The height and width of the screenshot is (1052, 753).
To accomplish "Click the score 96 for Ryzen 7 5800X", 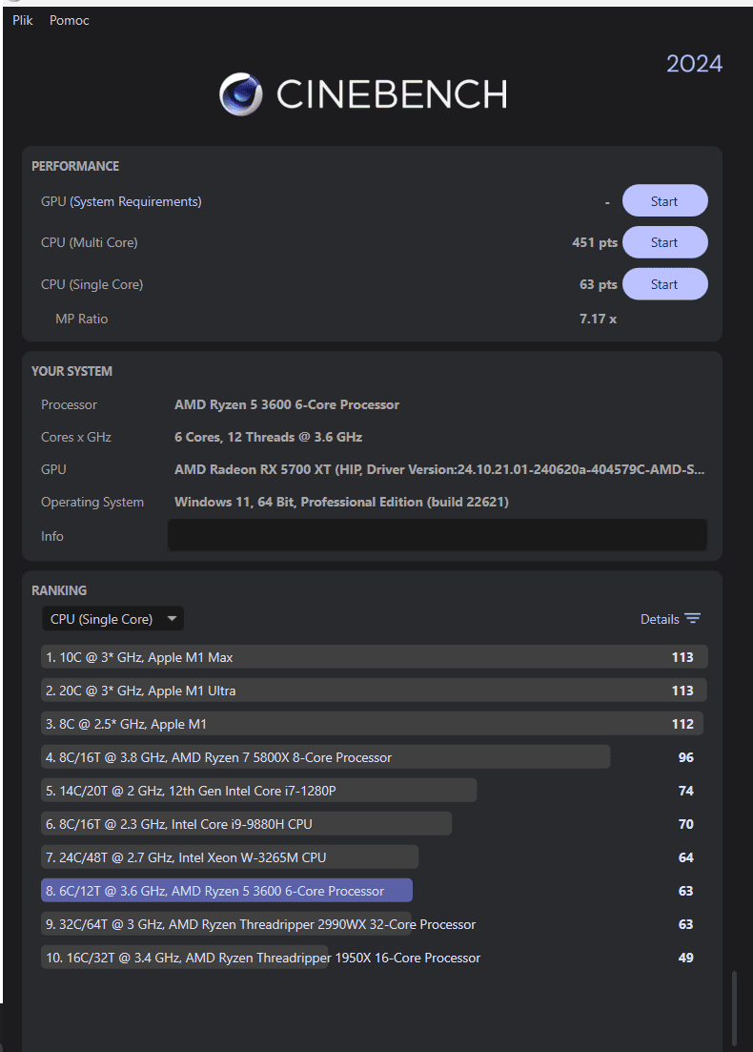I will coord(686,756).
